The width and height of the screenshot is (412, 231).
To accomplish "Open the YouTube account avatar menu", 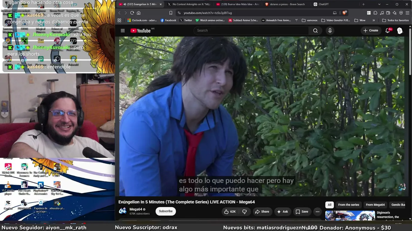I will 400,30.
